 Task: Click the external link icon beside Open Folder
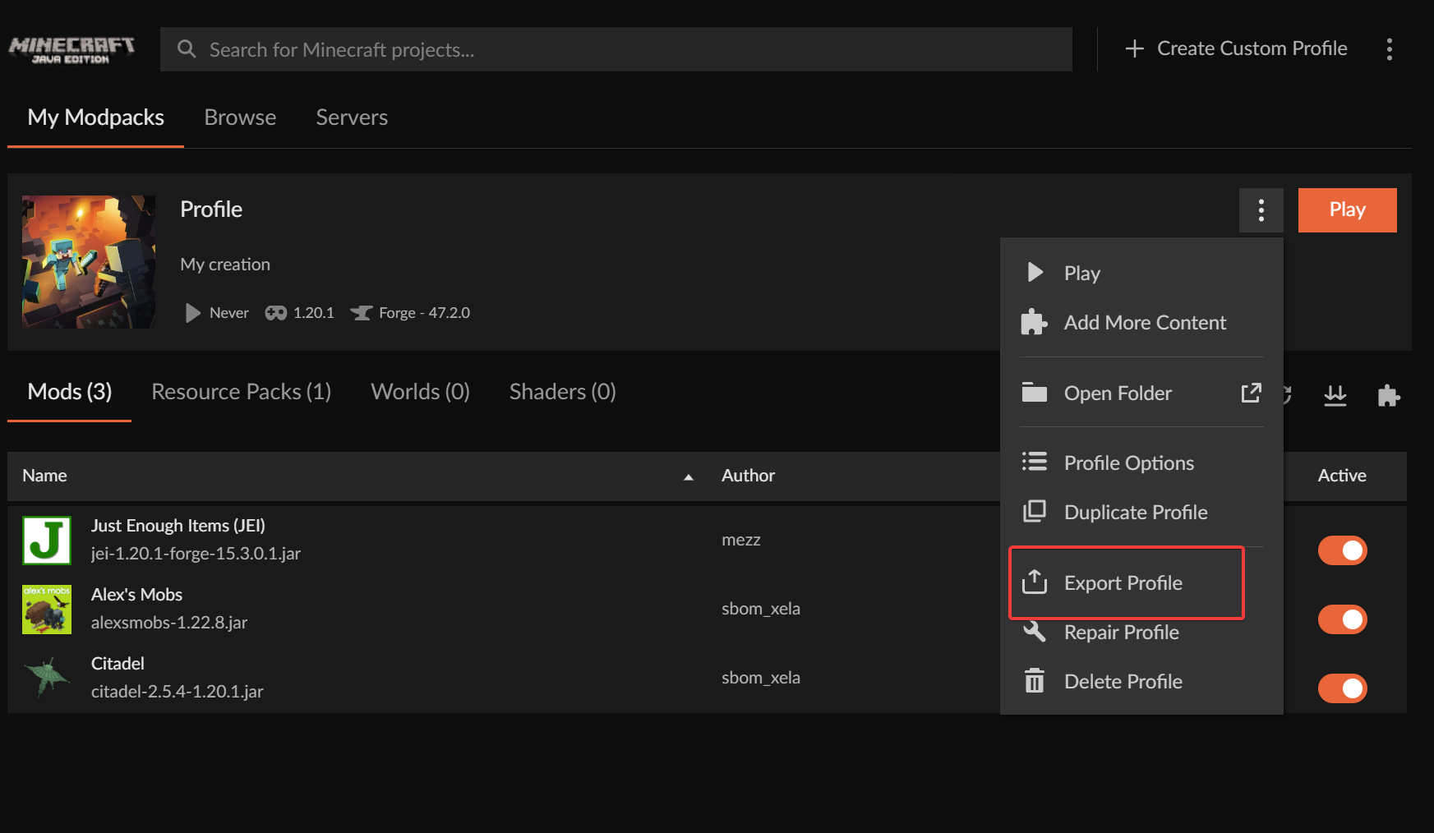click(1251, 393)
